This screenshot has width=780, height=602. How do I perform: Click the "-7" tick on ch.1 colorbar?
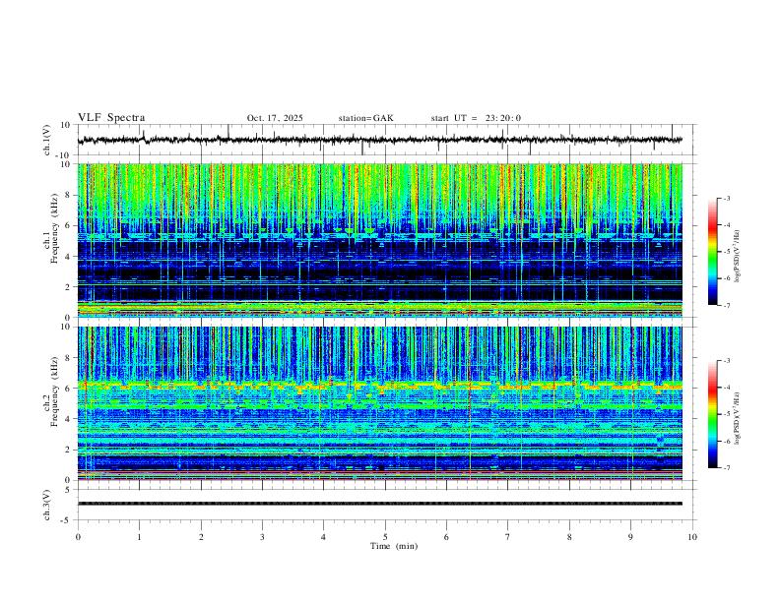(727, 306)
